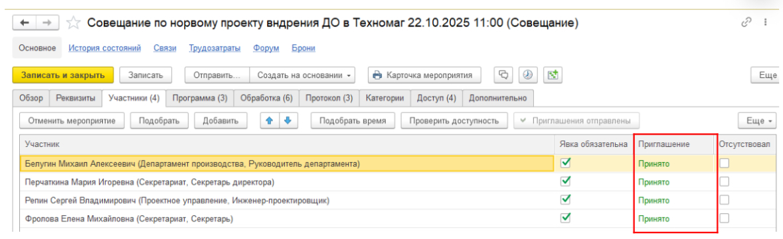783x239 pixels.
Task: Click the Добавить button
Action: click(220, 120)
